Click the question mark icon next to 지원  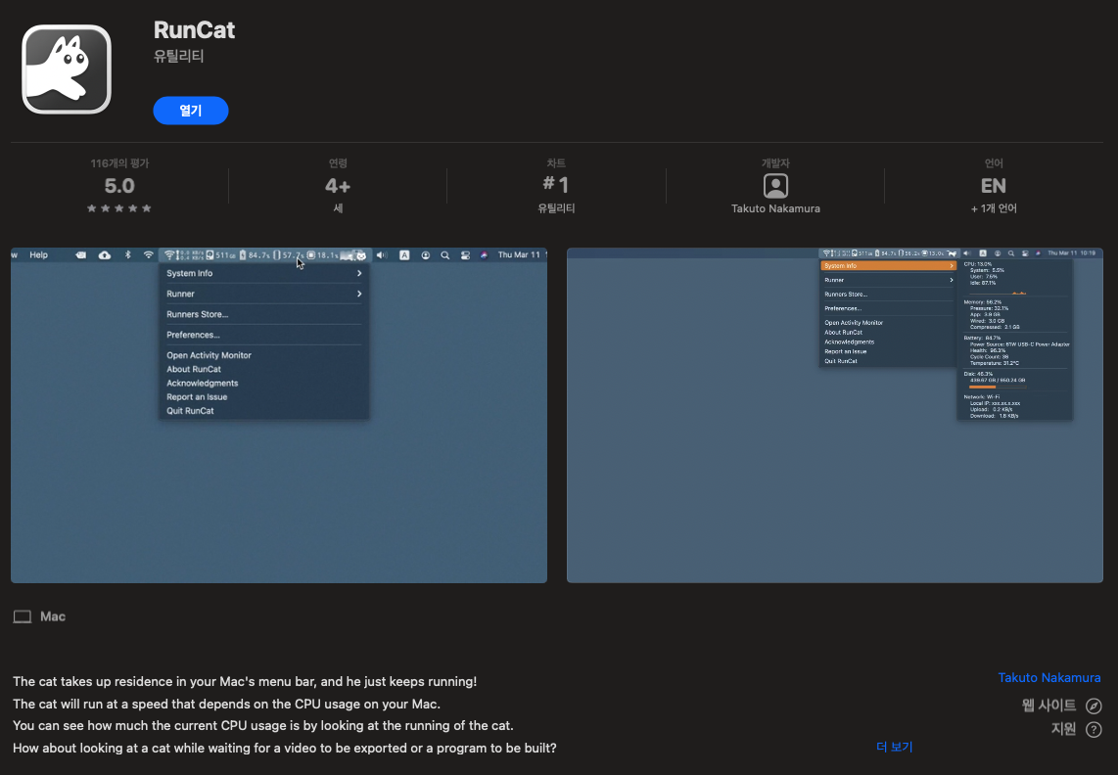[1094, 729]
